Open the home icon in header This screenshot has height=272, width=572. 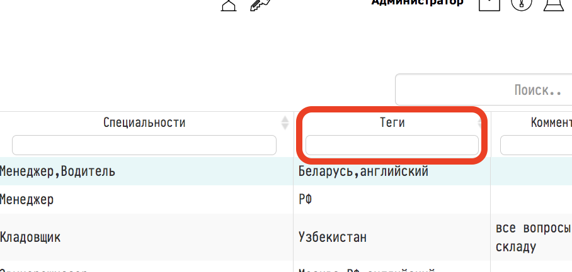coord(229,5)
